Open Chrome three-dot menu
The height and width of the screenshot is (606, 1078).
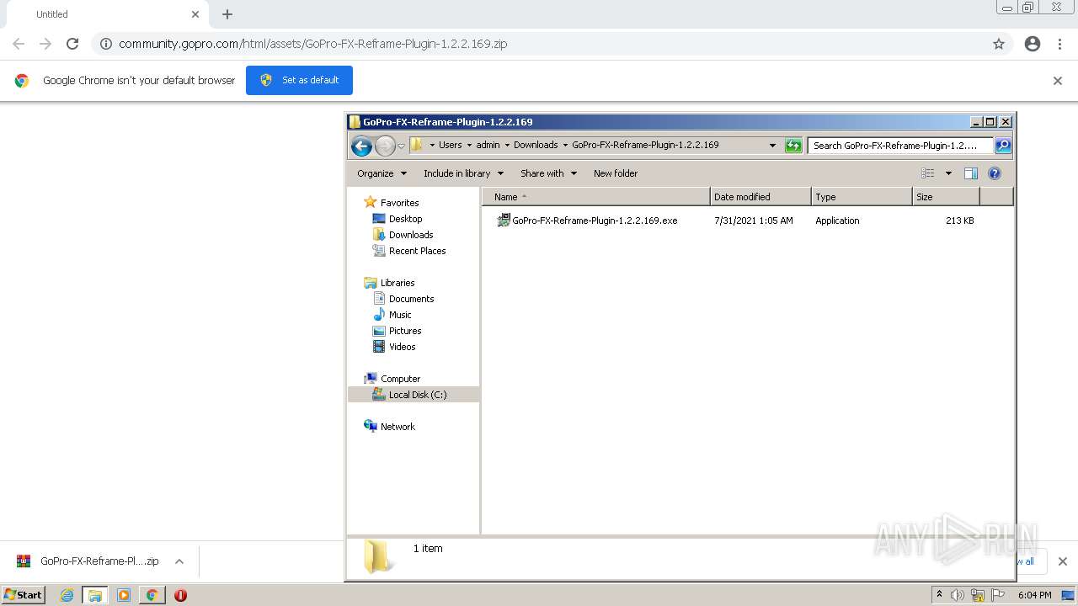click(x=1059, y=44)
